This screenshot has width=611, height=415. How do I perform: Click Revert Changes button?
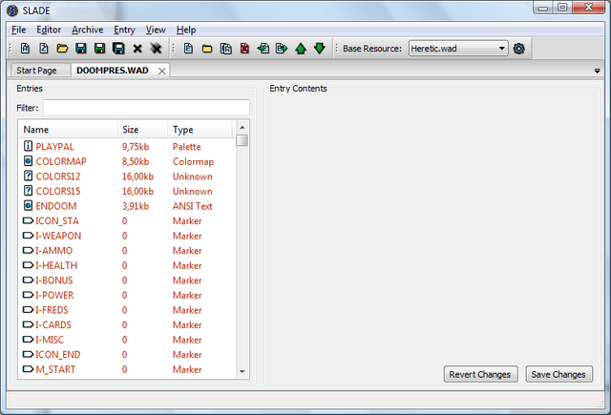pos(480,374)
